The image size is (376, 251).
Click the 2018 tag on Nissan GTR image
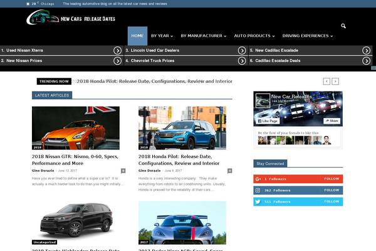coord(37,147)
